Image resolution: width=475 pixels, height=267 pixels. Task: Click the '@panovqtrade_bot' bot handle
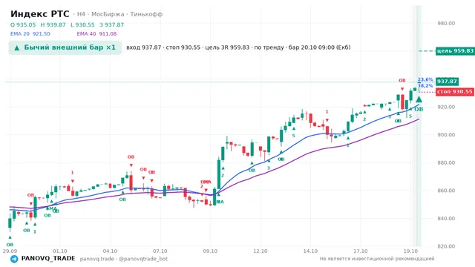click(x=143, y=259)
